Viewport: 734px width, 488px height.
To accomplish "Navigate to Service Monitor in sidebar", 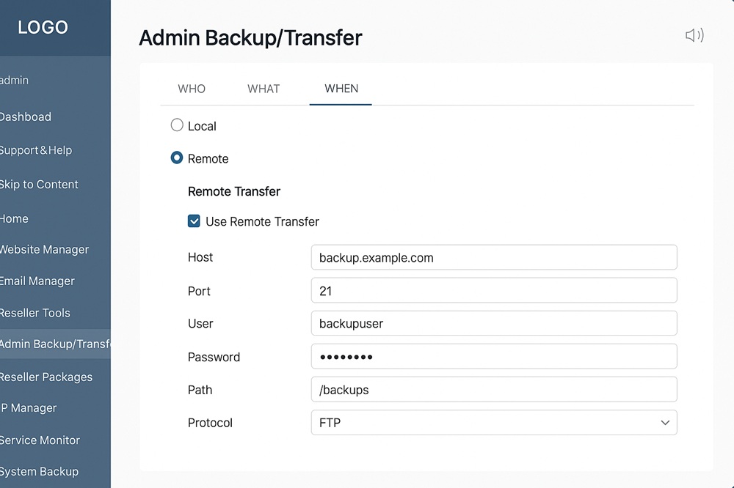I will 40,440.
